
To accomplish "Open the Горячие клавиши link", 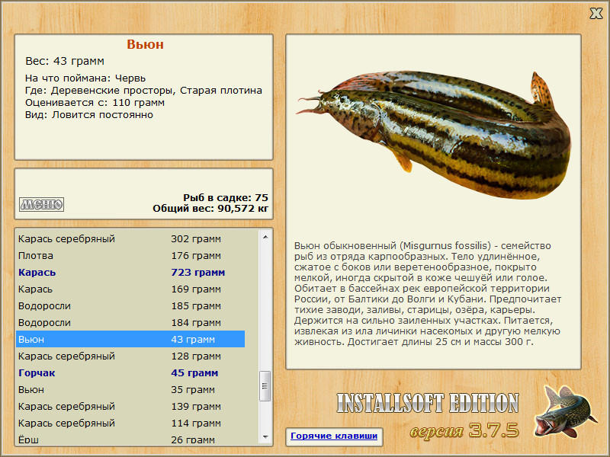I will (334, 436).
